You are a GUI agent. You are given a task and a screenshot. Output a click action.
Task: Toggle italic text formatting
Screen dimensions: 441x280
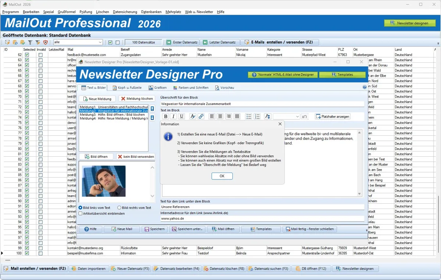pos(173,116)
